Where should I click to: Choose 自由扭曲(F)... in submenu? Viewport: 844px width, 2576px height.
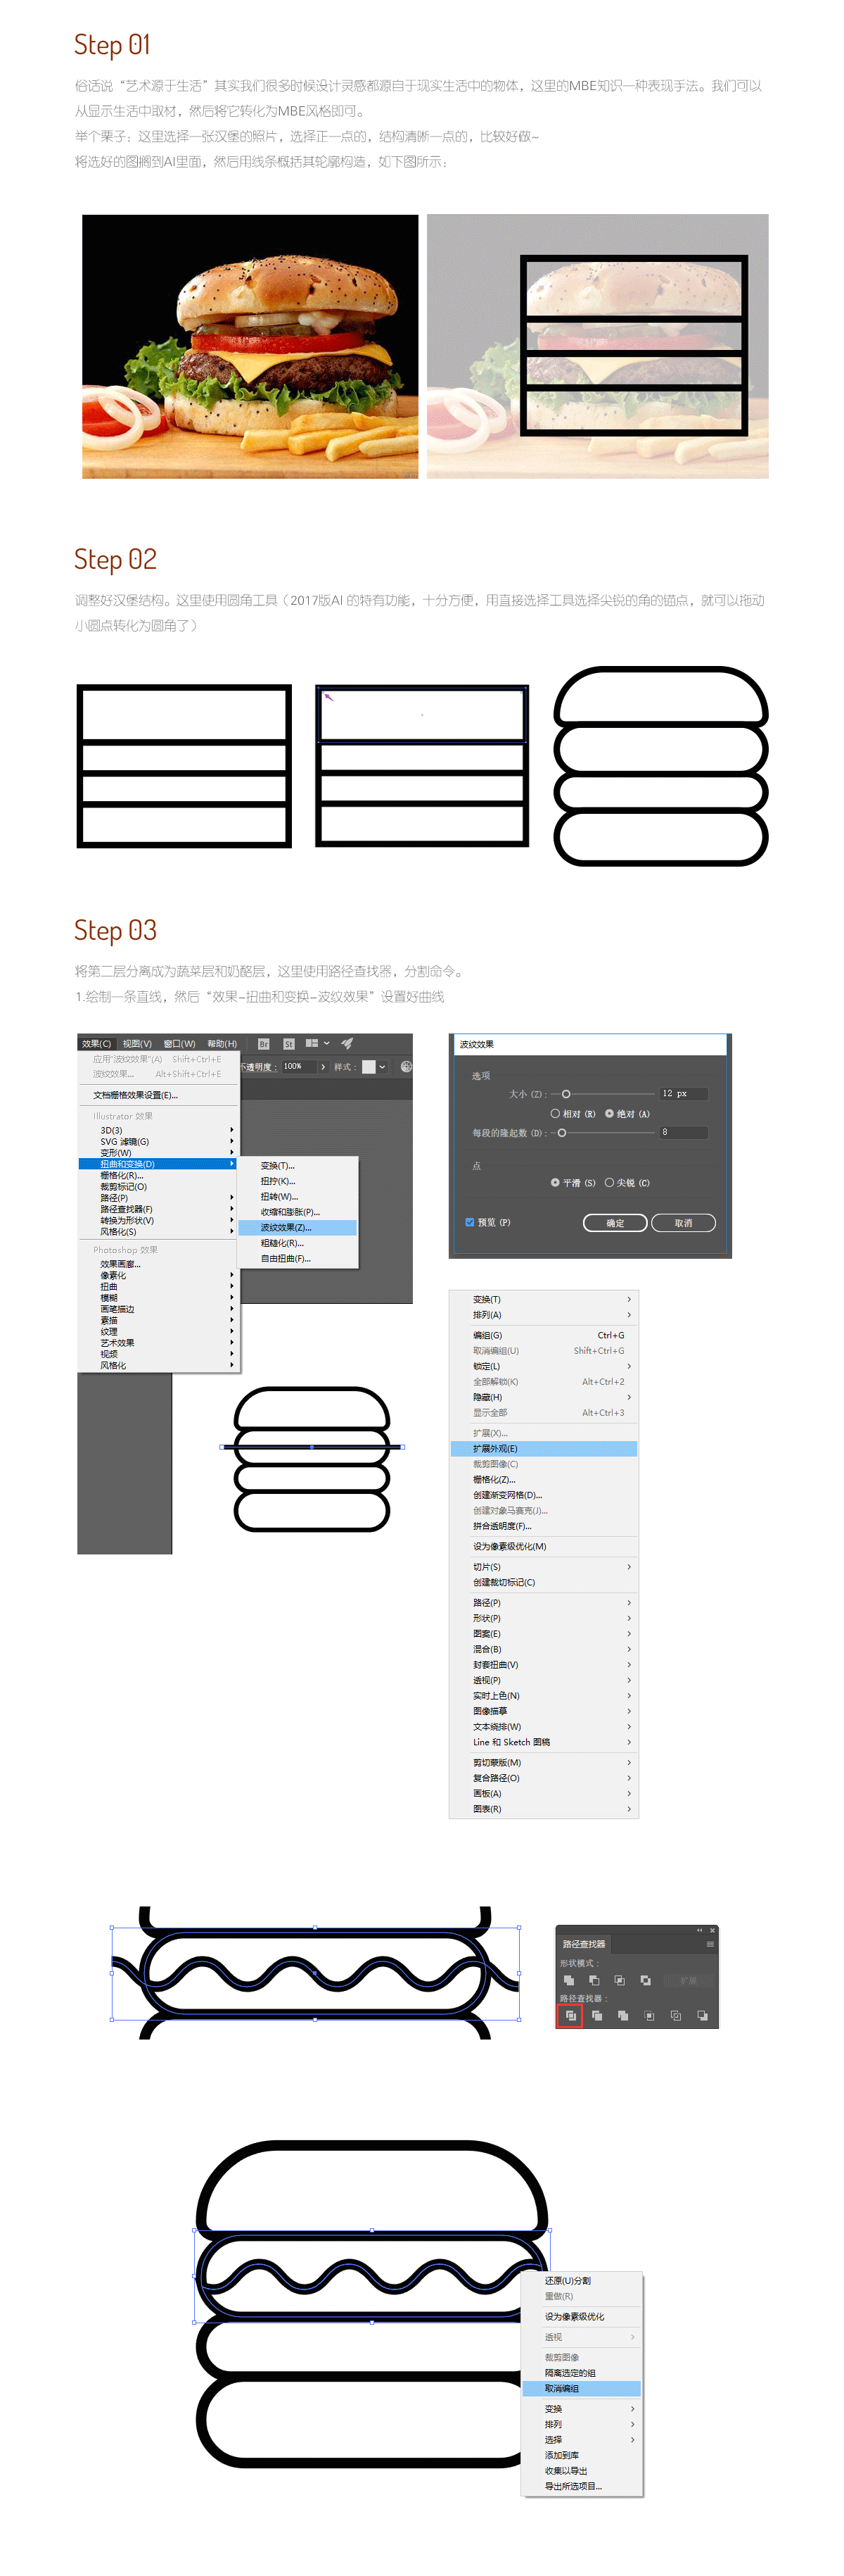click(x=298, y=1258)
